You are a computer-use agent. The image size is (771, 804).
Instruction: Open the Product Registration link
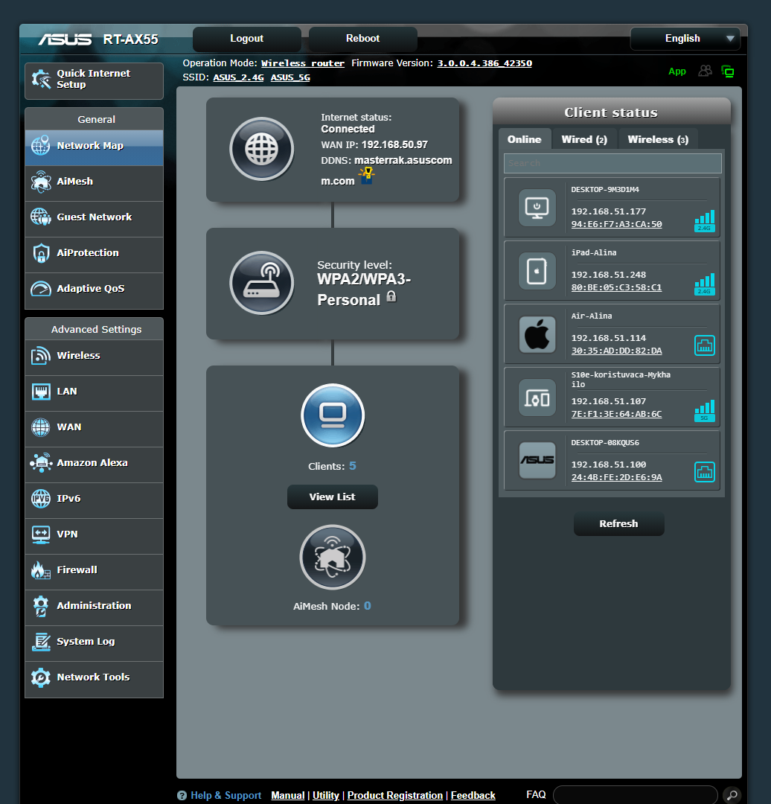(x=394, y=795)
